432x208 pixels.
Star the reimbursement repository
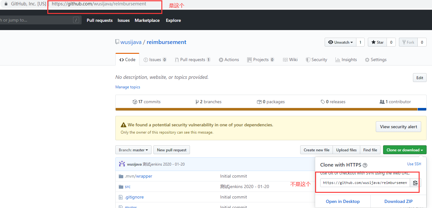377,42
